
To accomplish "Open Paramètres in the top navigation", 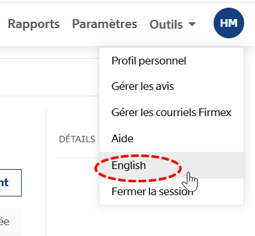I will coord(105,24).
